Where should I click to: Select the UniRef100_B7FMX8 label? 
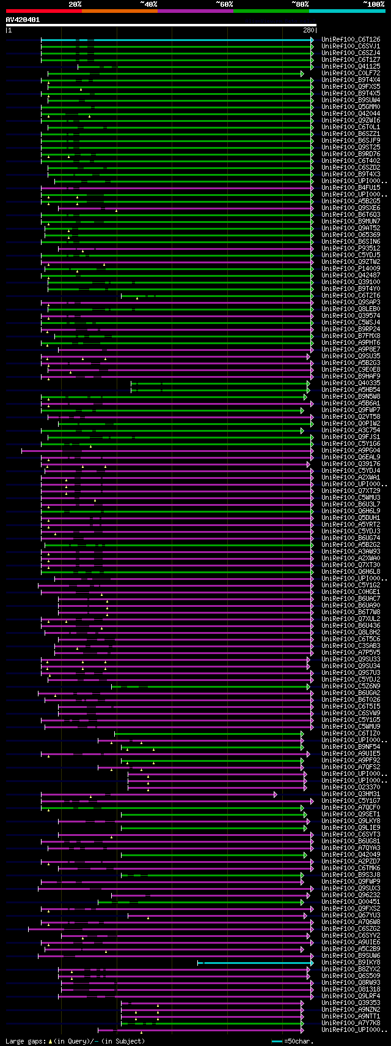pyautogui.click(x=351, y=336)
